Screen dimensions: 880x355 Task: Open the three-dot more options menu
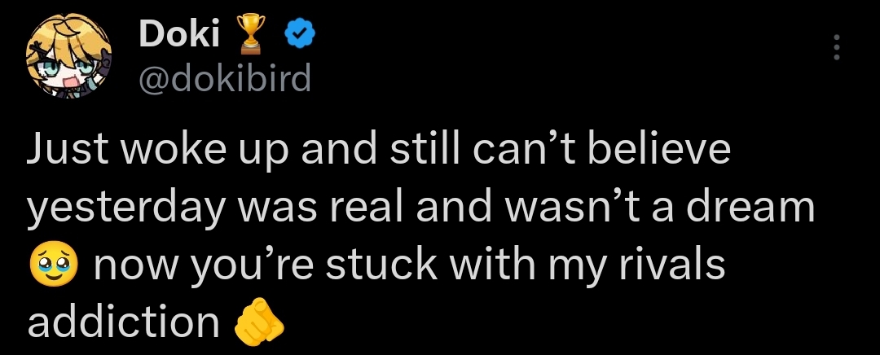point(835,48)
